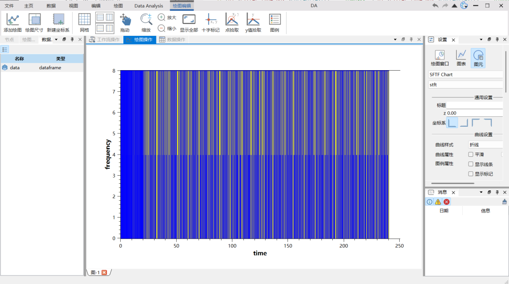This screenshot has width=509, height=284.
Task: Open central plot area dropdown arrow
Action: [x=395, y=40]
